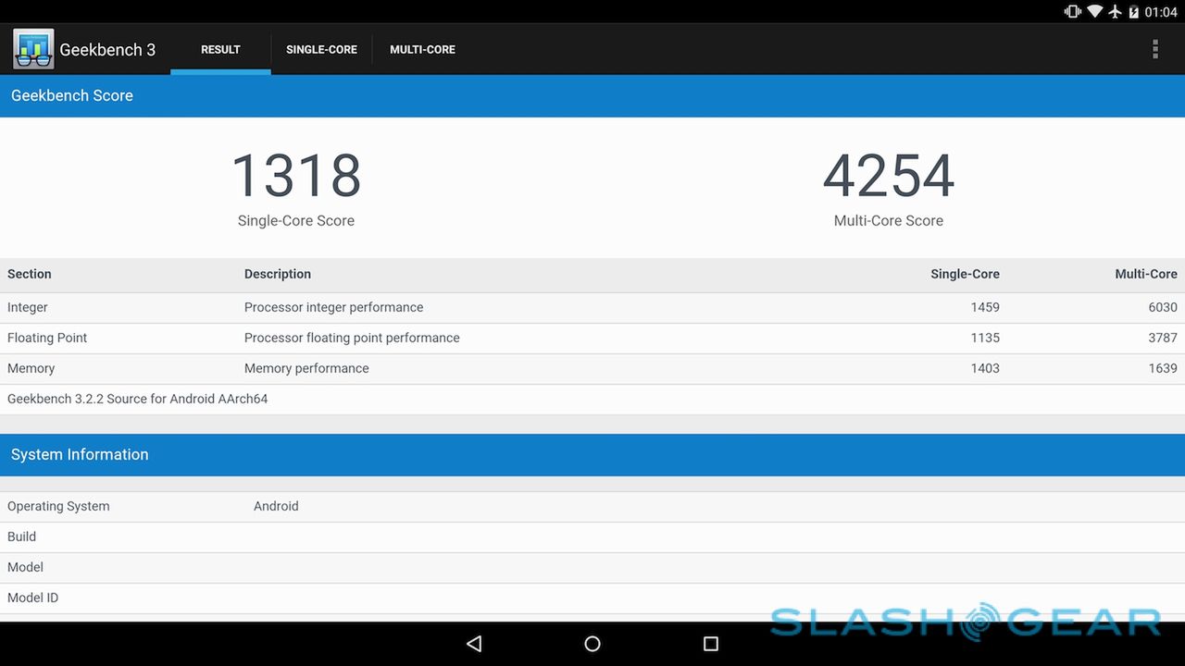This screenshot has height=666, width=1185.
Task: Tap Floating Point multi-core value 3787
Action: click(1163, 338)
